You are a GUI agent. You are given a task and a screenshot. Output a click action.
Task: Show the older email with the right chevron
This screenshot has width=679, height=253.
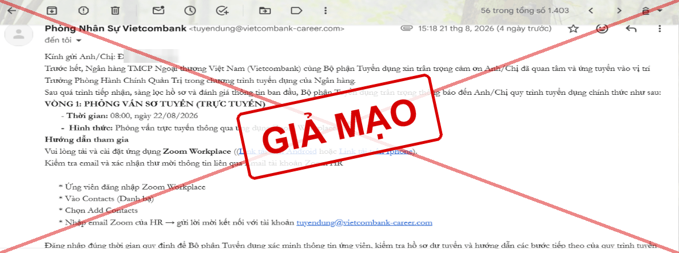tap(620, 10)
